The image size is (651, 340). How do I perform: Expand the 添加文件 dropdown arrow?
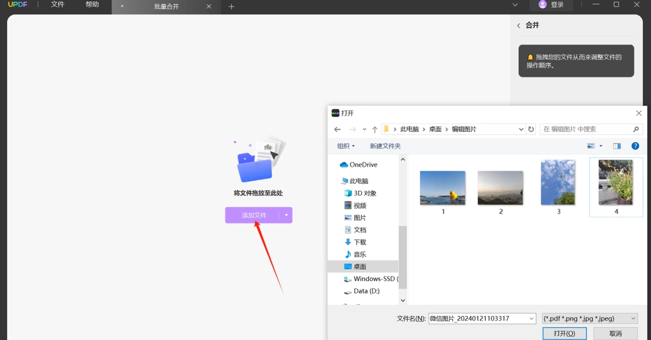pos(286,215)
